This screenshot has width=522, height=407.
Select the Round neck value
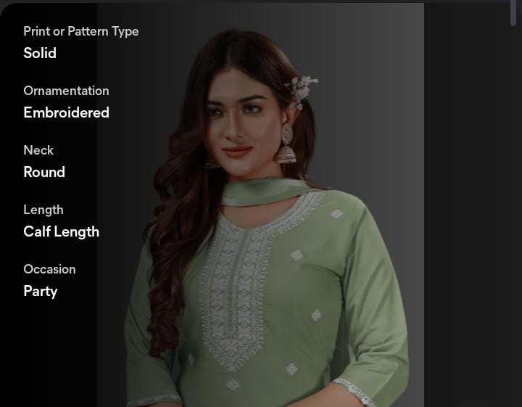pyautogui.click(x=44, y=172)
